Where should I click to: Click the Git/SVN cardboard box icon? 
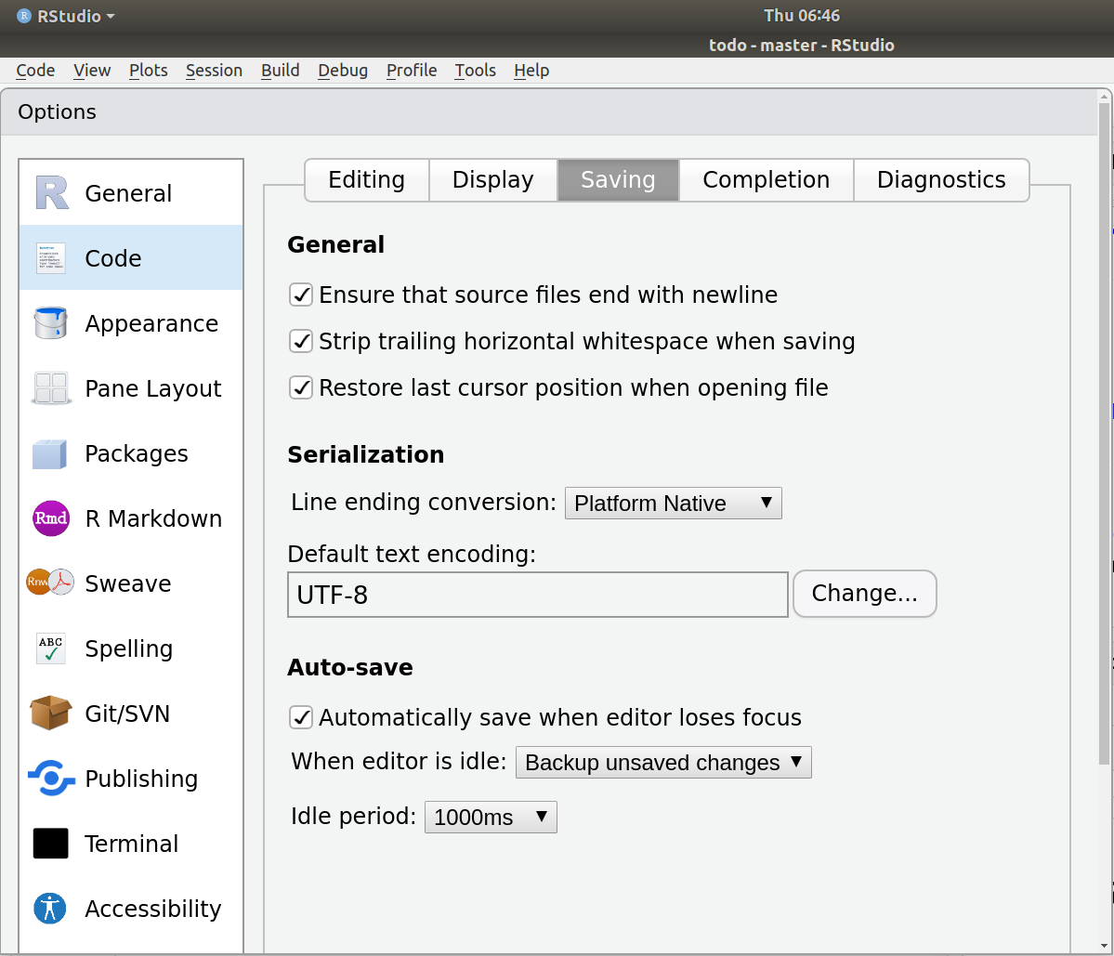[50, 714]
